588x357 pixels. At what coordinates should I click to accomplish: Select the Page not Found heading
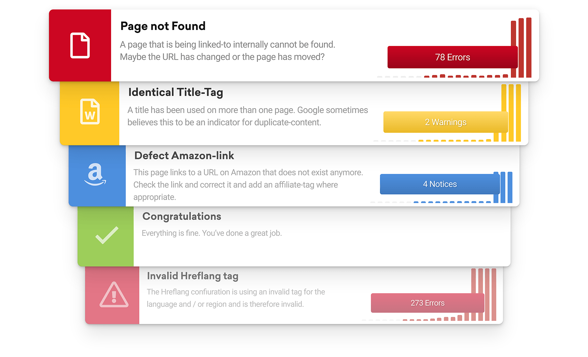[x=163, y=26]
